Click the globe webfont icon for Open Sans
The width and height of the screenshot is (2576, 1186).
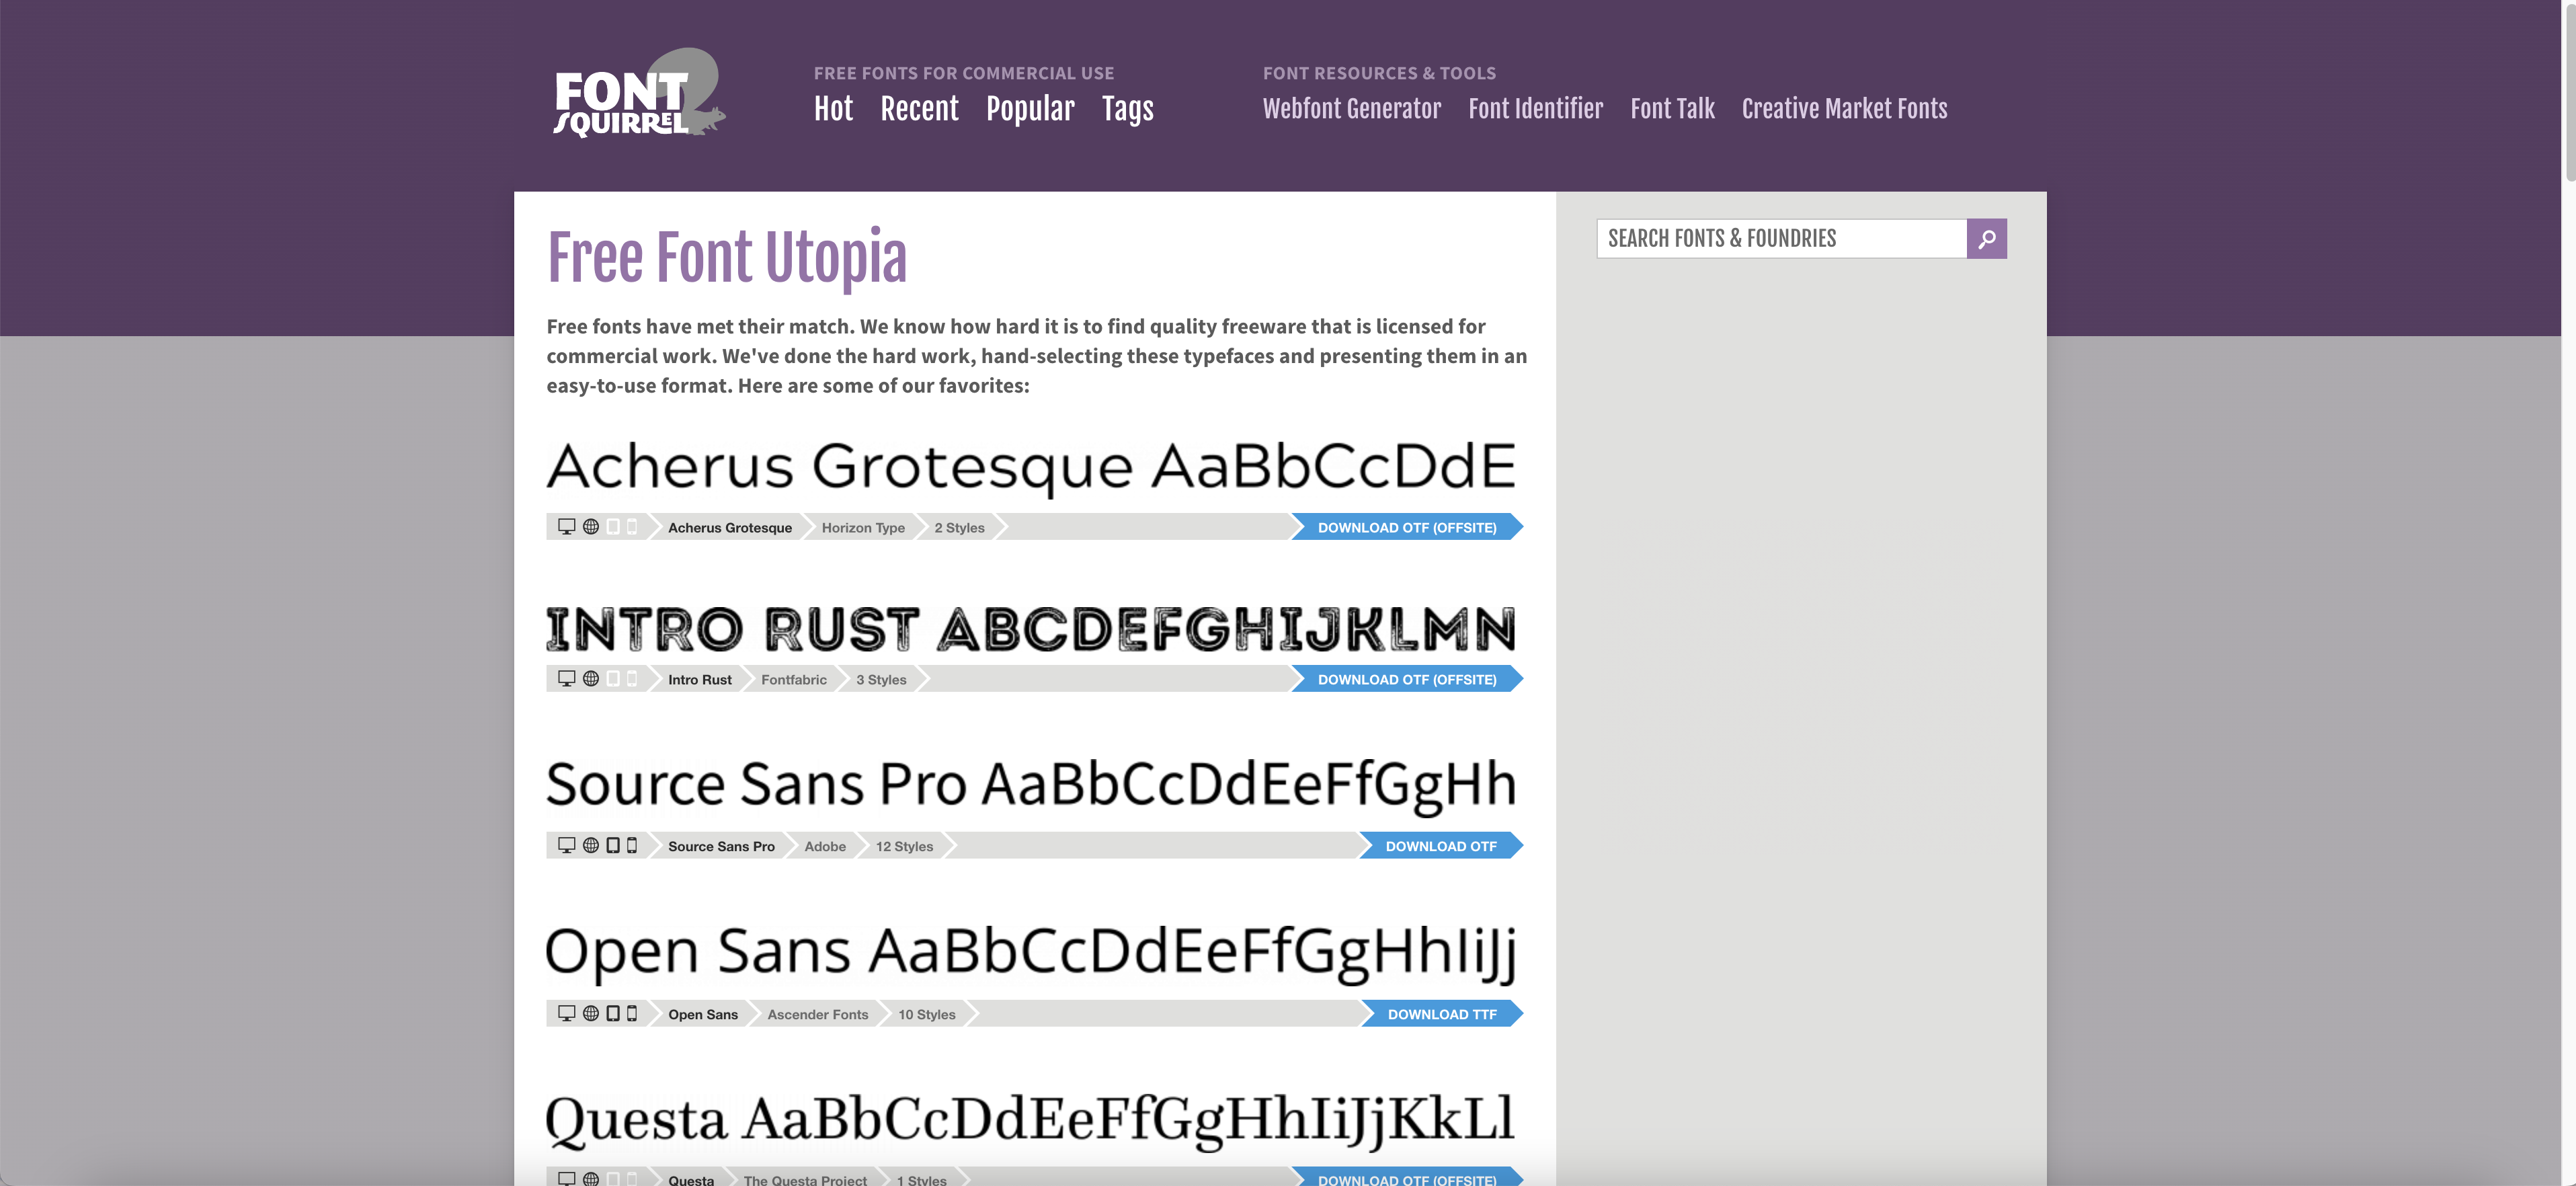(591, 1014)
